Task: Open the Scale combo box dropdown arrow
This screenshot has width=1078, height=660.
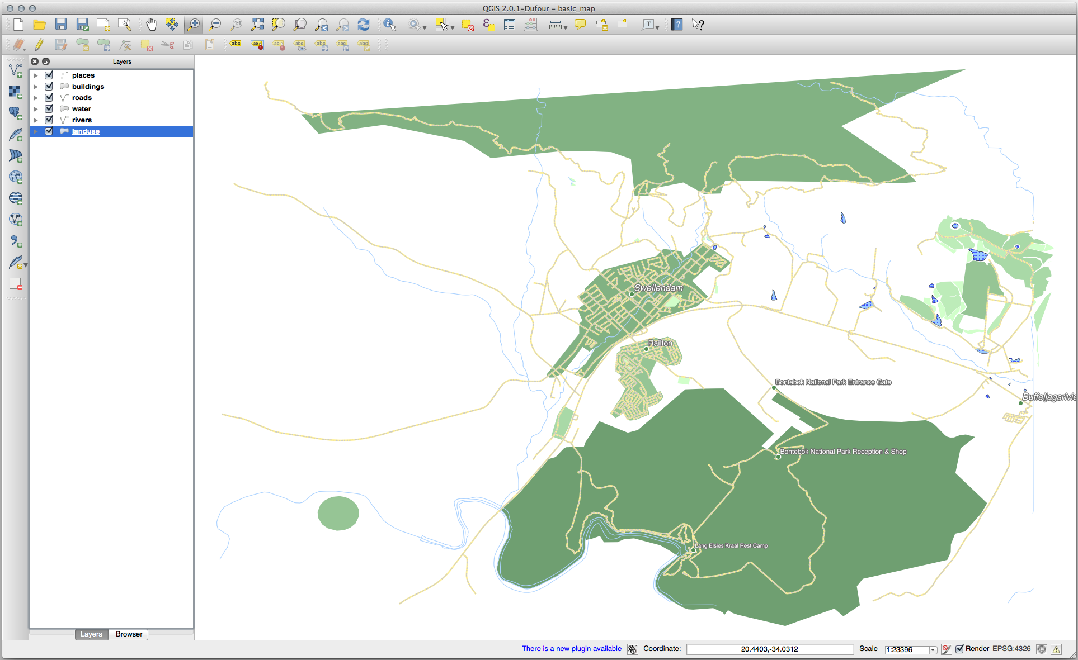Action: [933, 649]
